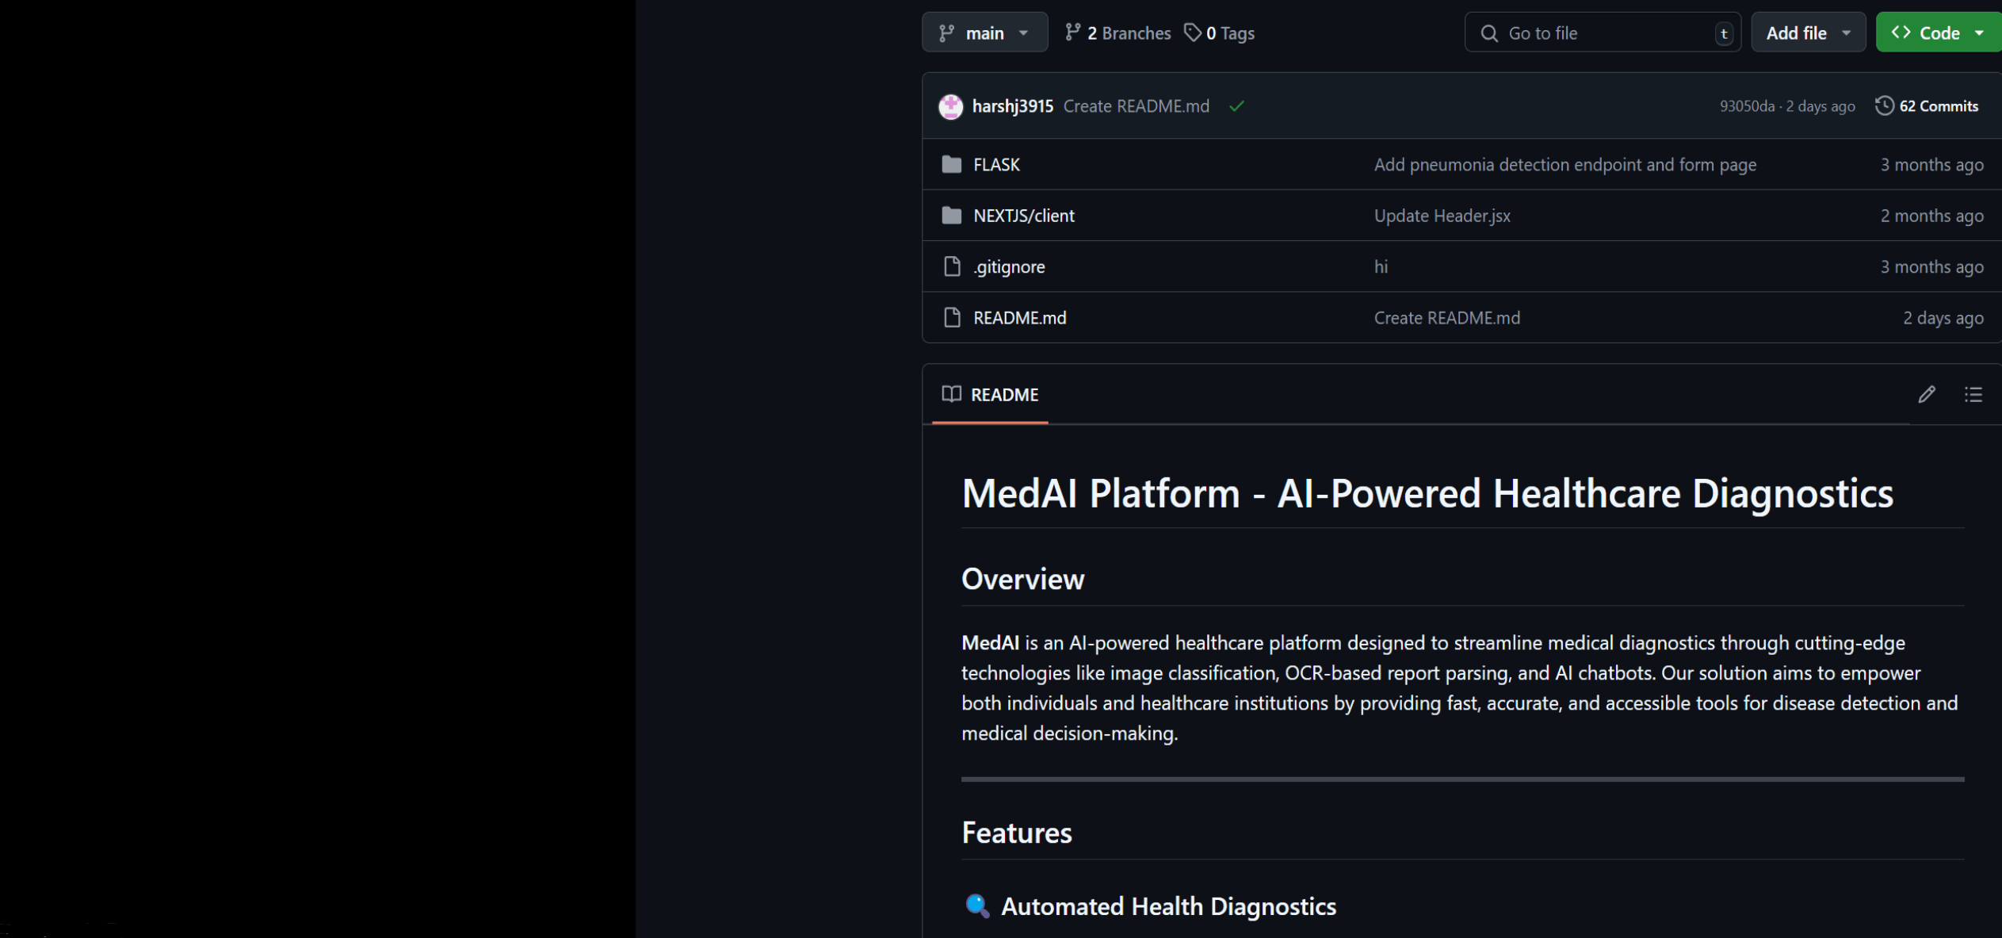Image resolution: width=2002 pixels, height=938 pixels.
Task: Open the Create README.md latest commit message
Action: 1136,106
